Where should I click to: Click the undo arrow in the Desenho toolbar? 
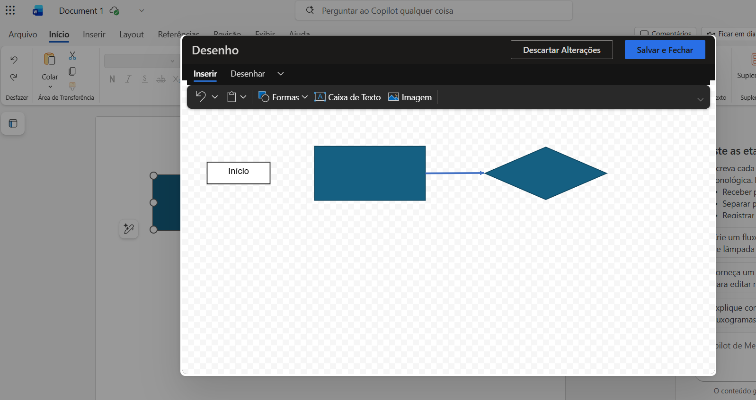pyautogui.click(x=201, y=97)
